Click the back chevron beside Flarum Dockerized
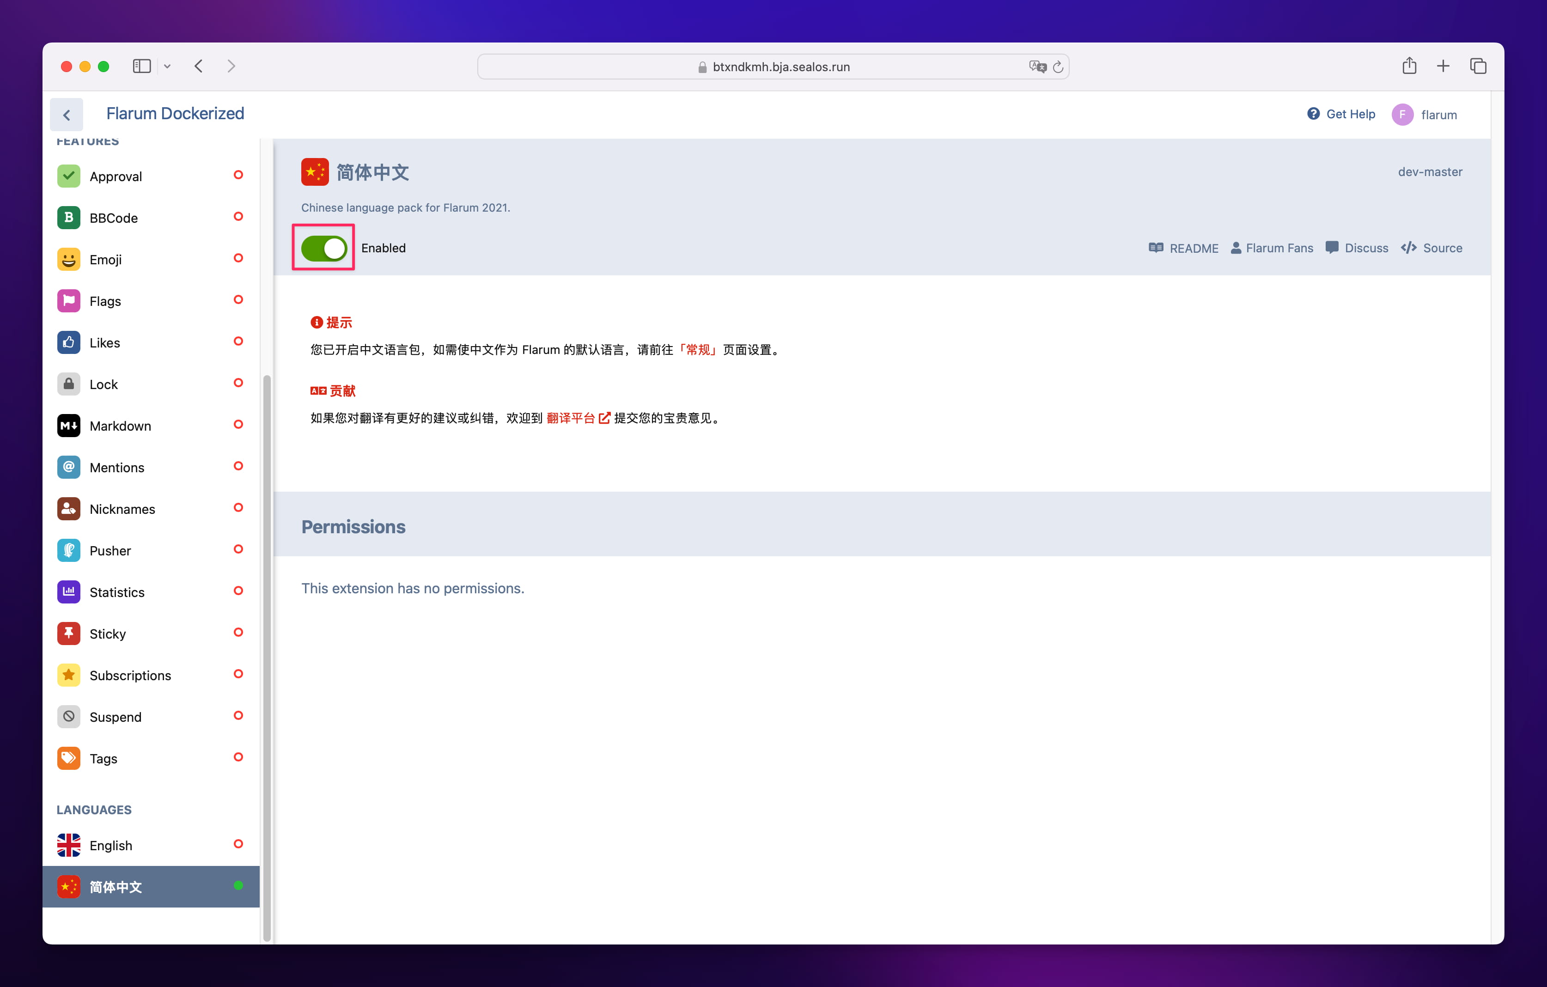 [x=67, y=115]
